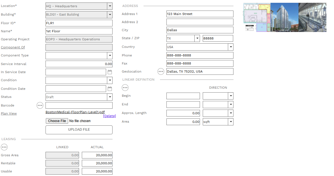
Task: Open the In Service Date calendar picker
Action: tap(110, 72)
